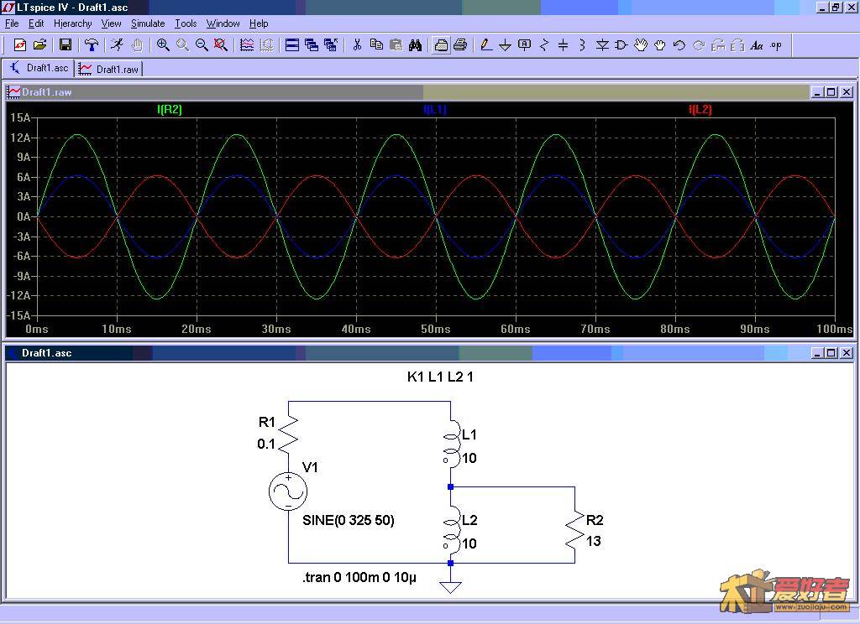The width and height of the screenshot is (860, 624).
Task: Maximize the Draft1.asc schematic window
Action: point(831,353)
